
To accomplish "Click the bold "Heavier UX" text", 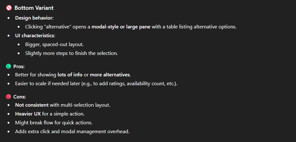I will (28, 114).
